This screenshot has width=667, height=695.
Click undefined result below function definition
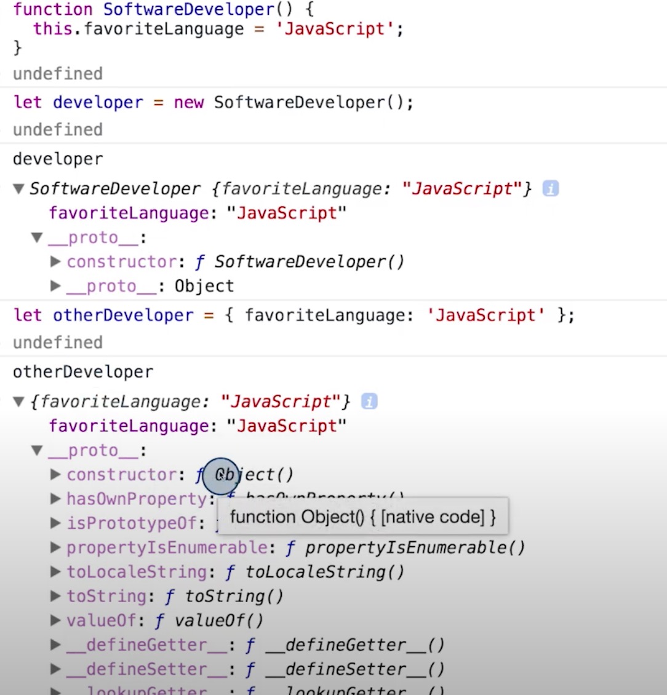point(58,74)
